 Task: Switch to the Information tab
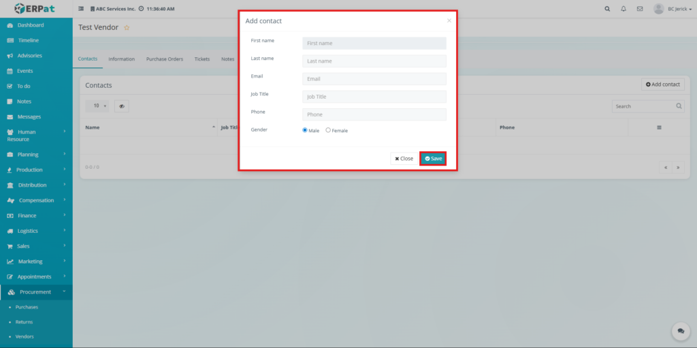[x=121, y=59]
